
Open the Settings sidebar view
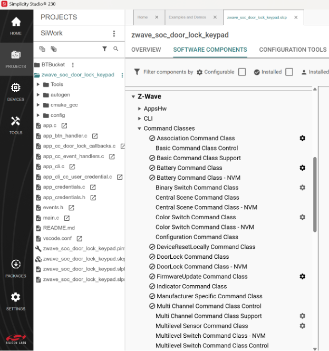click(16, 301)
